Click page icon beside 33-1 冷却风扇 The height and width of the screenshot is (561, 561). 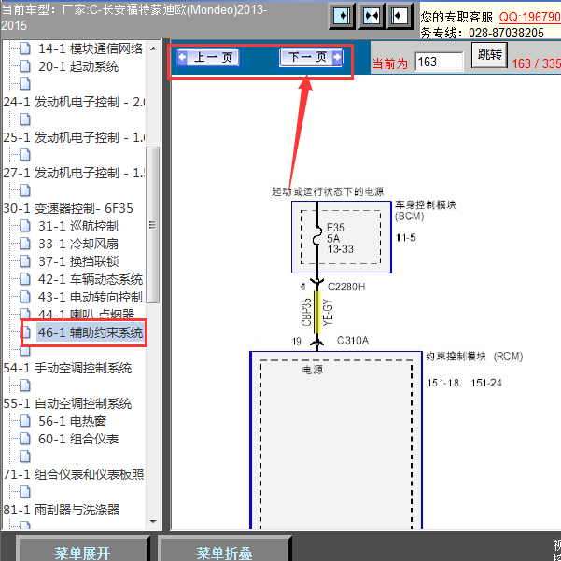(x=24, y=244)
